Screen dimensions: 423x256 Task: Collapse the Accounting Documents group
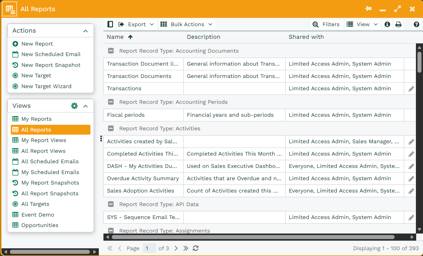tap(111, 51)
